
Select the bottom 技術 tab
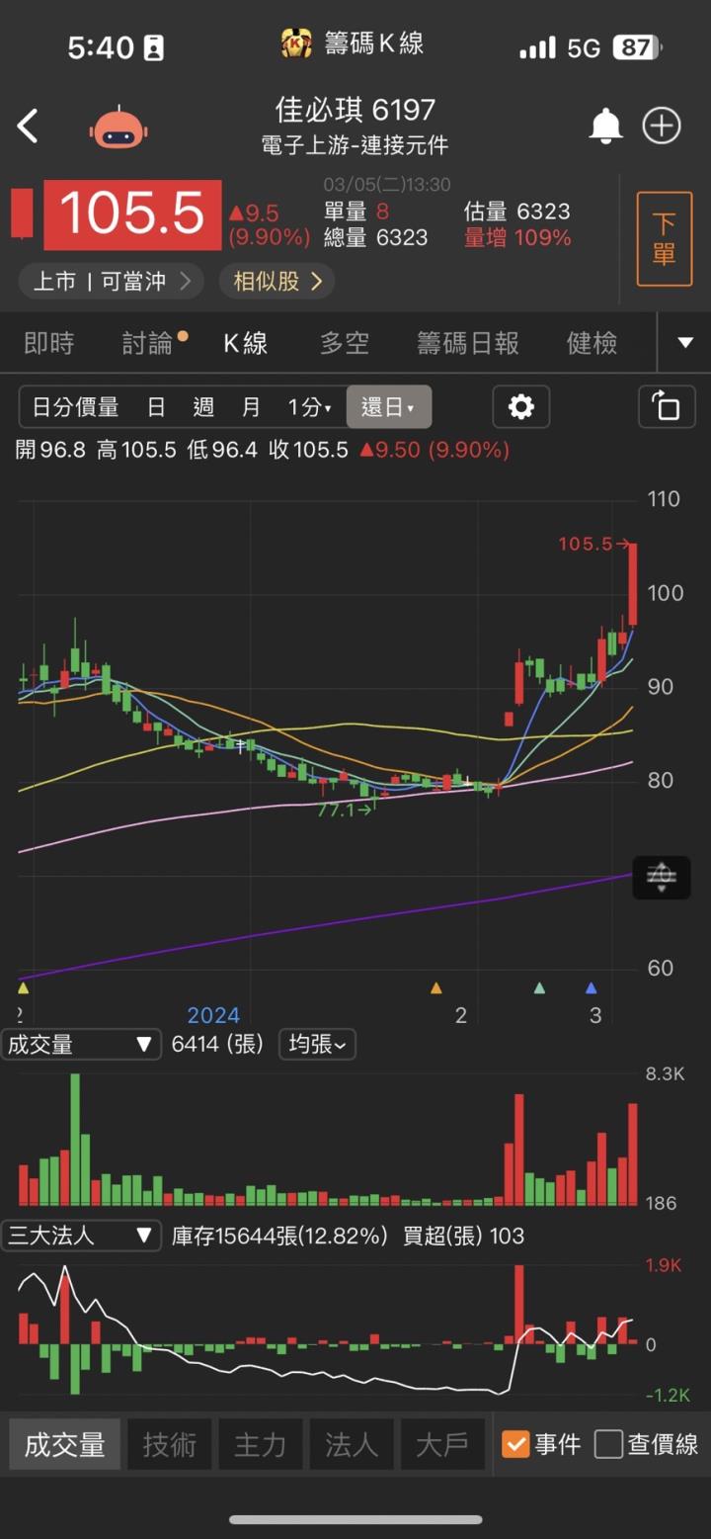[x=170, y=1444]
